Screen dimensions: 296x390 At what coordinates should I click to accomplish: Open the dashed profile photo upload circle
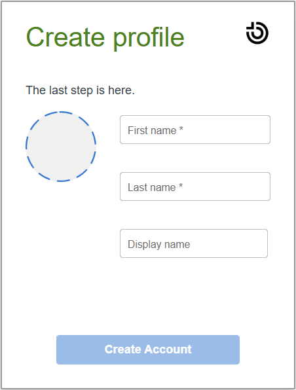point(61,147)
